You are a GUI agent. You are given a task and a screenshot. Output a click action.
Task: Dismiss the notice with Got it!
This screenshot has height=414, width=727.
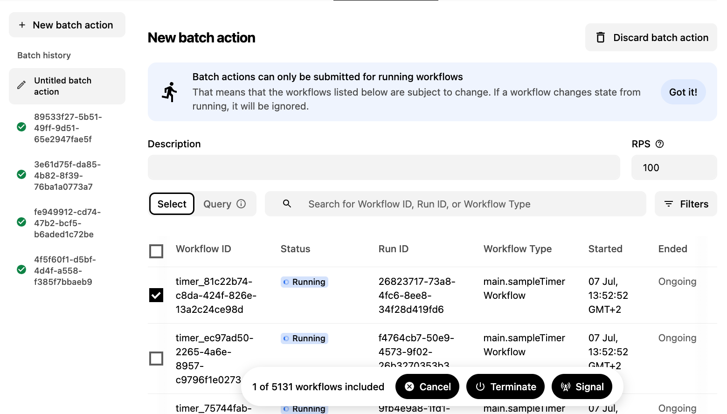coord(683,92)
